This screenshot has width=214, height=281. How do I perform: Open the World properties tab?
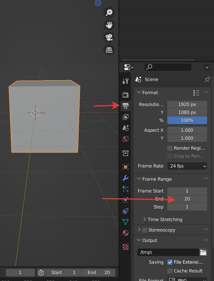coord(125,139)
